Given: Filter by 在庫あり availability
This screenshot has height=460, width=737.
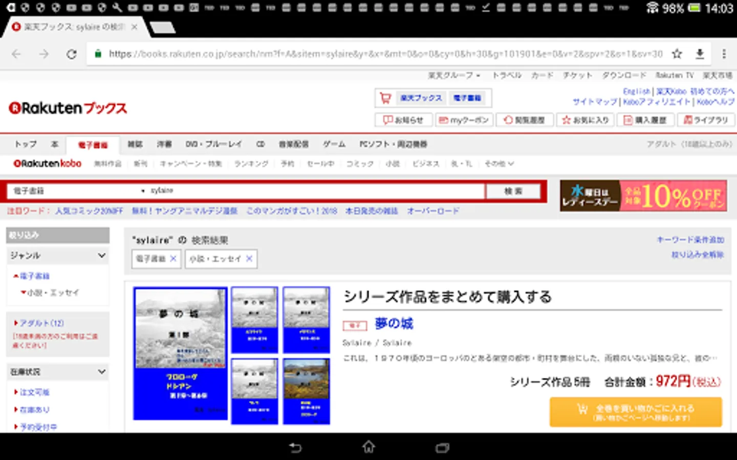Looking at the screenshot, I should 34,410.
